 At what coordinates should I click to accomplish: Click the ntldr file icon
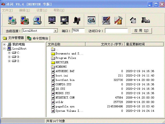[x=53, y=102]
